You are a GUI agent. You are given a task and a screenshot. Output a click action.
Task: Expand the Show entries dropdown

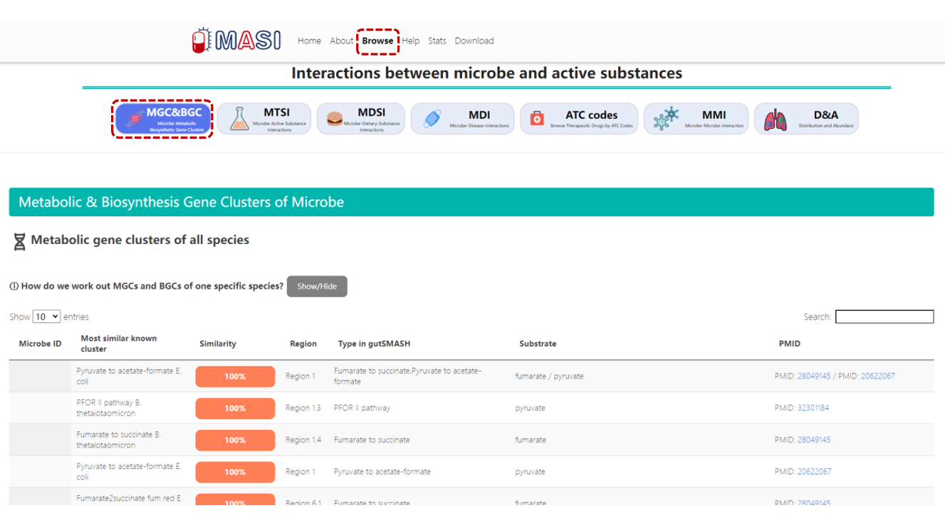[46, 317]
